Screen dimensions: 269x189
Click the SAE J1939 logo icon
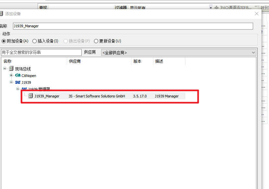(x=18, y=82)
